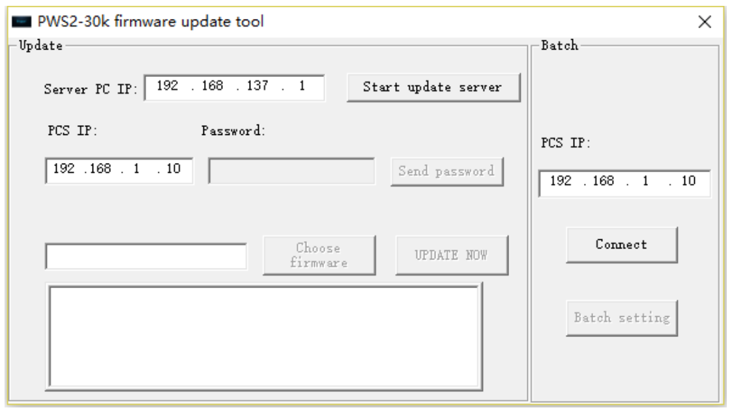Click the Batch setting button
The width and height of the screenshot is (732, 412).
click(621, 317)
